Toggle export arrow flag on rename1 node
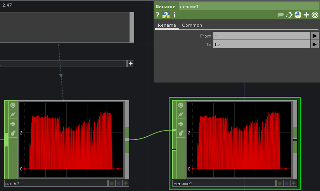 (x=181, y=124)
